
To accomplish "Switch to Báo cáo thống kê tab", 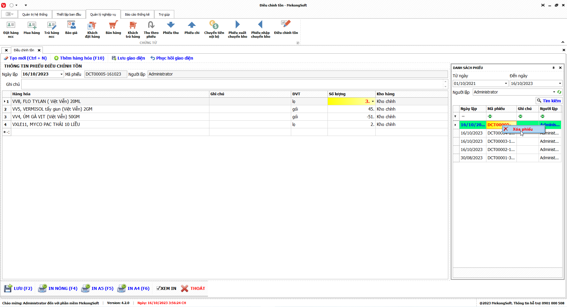I will [137, 14].
